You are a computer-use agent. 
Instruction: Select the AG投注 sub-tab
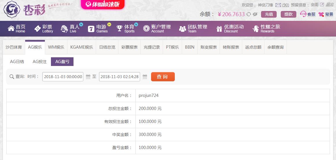coord(40,62)
